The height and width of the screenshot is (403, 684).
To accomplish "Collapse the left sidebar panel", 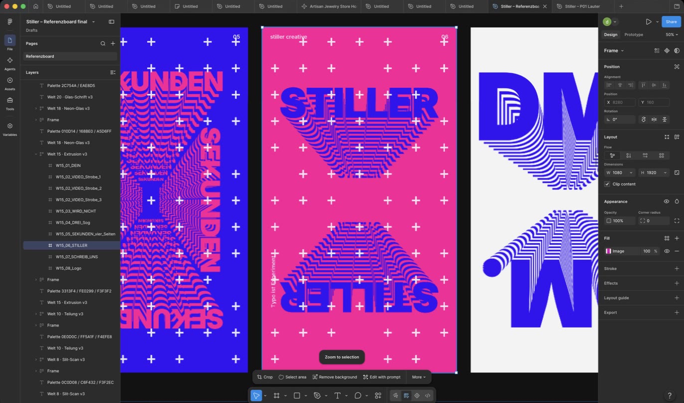I will [x=111, y=22].
